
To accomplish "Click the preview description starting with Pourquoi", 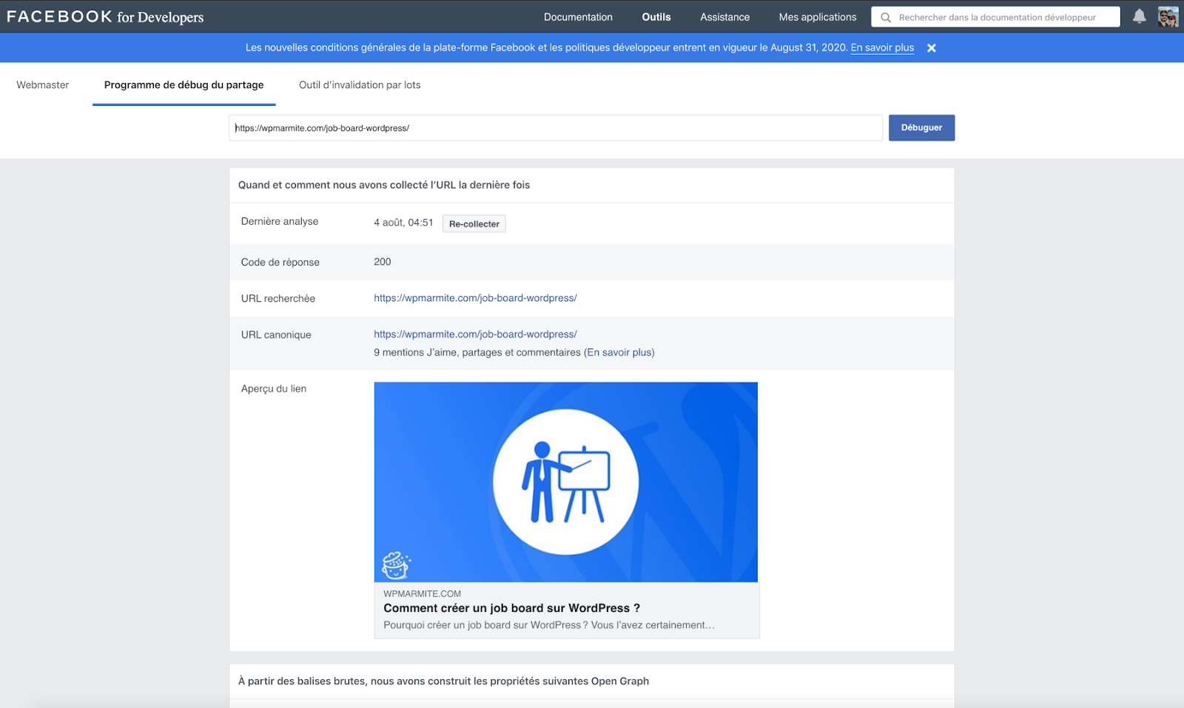I will pos(549,625).
